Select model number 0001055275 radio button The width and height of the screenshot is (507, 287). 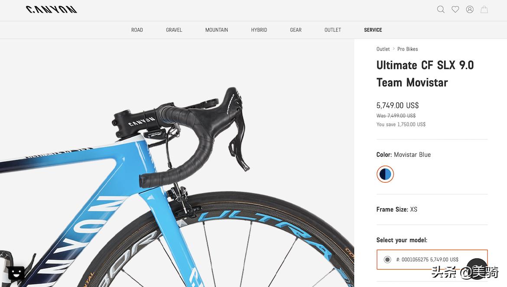[387, 260]
